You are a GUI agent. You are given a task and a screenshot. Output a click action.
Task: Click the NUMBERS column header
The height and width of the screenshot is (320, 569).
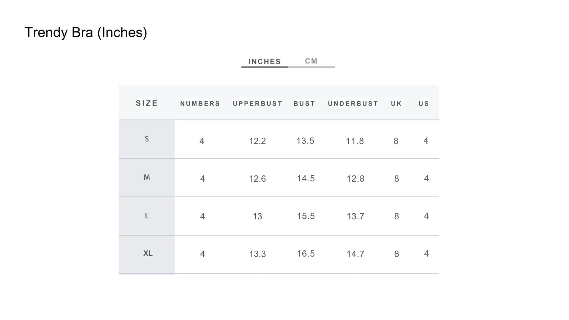pos(200,103)
